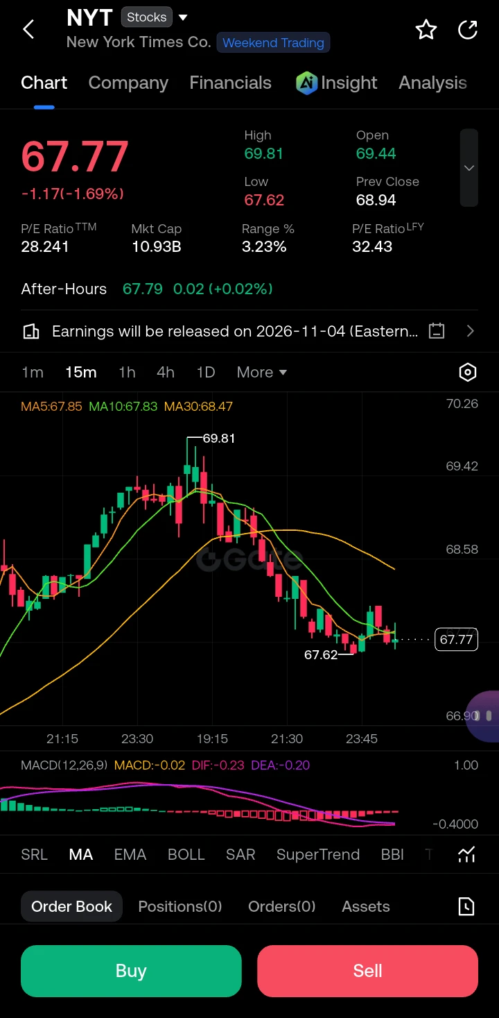This screenshot has width=499, height=1018.
Task: Tap the Sell button
Action: click(x=367, y=971)
